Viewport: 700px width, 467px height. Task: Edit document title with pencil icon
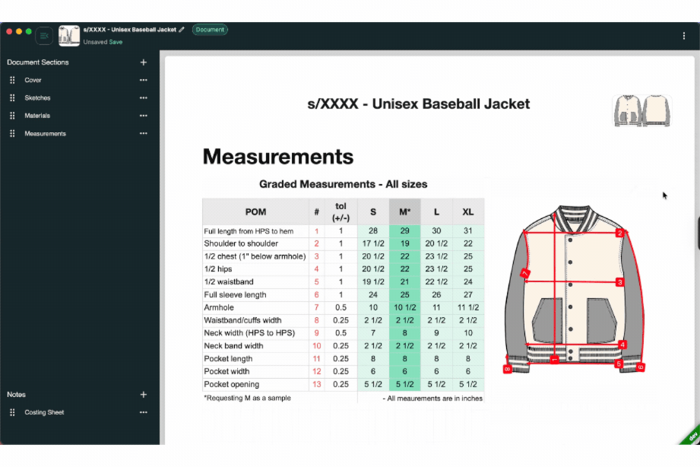(182, 30)
